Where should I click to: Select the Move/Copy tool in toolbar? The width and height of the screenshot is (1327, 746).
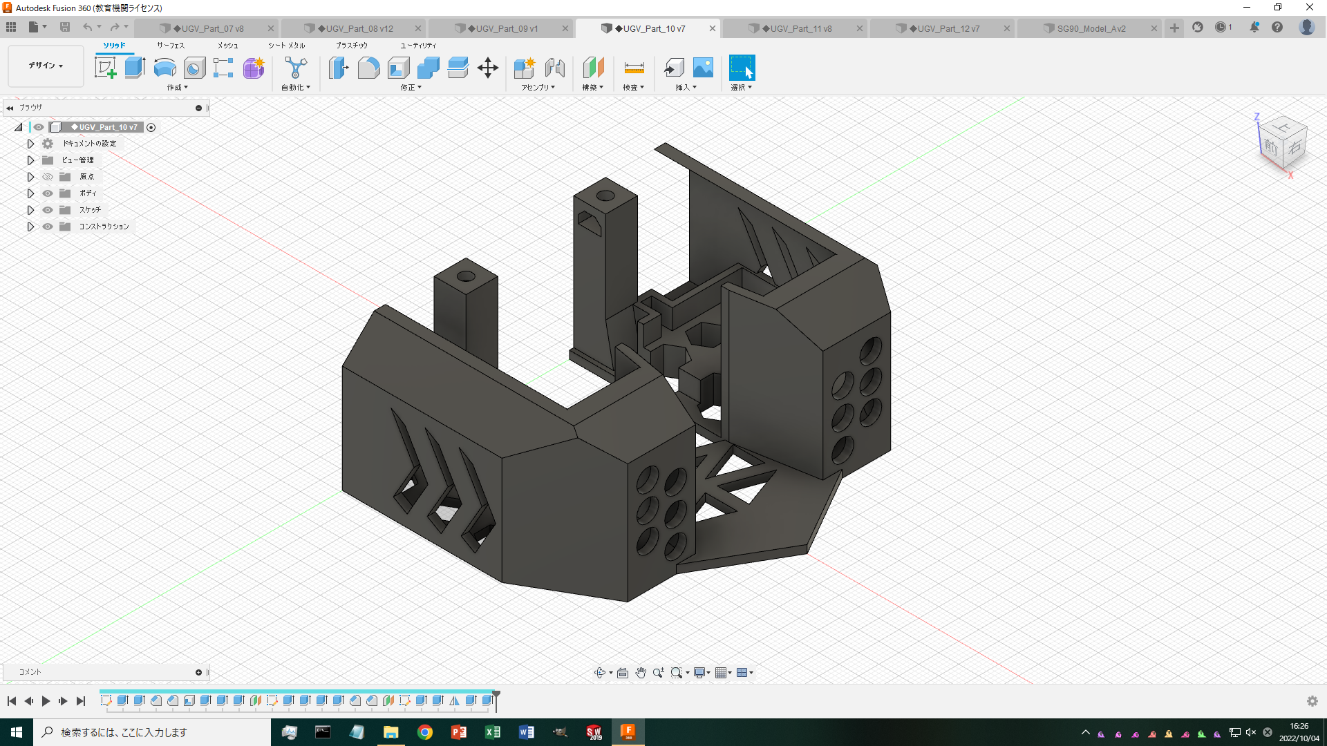point(489,68)
